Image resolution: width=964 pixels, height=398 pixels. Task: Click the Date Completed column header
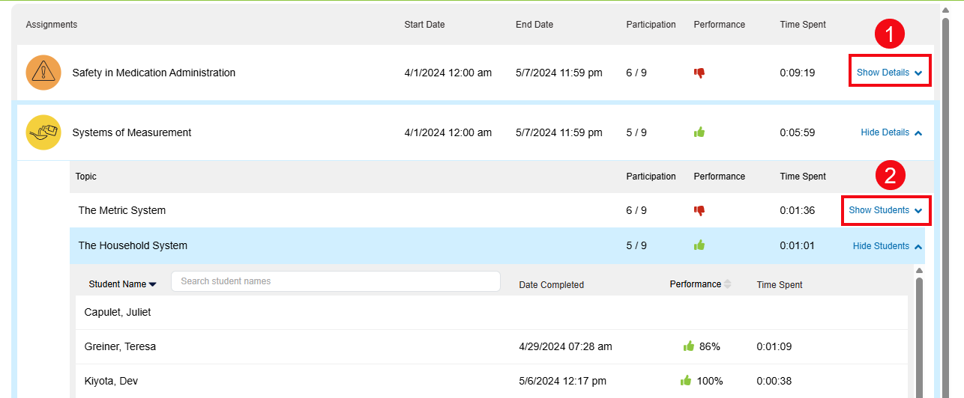point(552,284)
